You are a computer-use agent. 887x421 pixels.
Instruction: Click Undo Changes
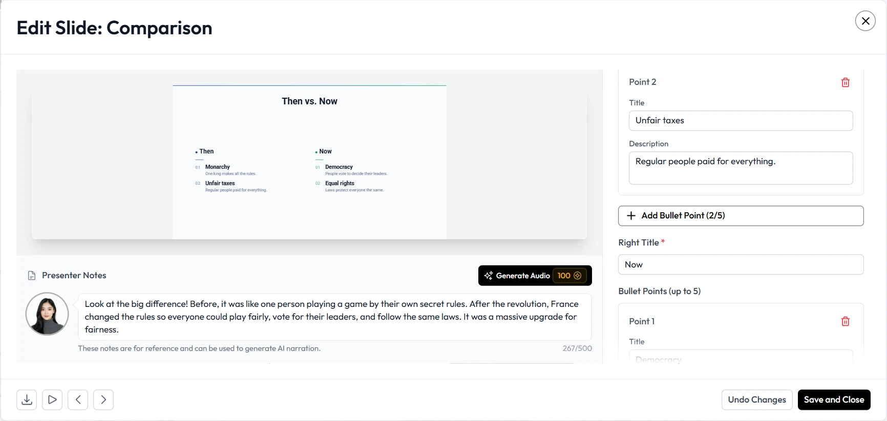757,400
